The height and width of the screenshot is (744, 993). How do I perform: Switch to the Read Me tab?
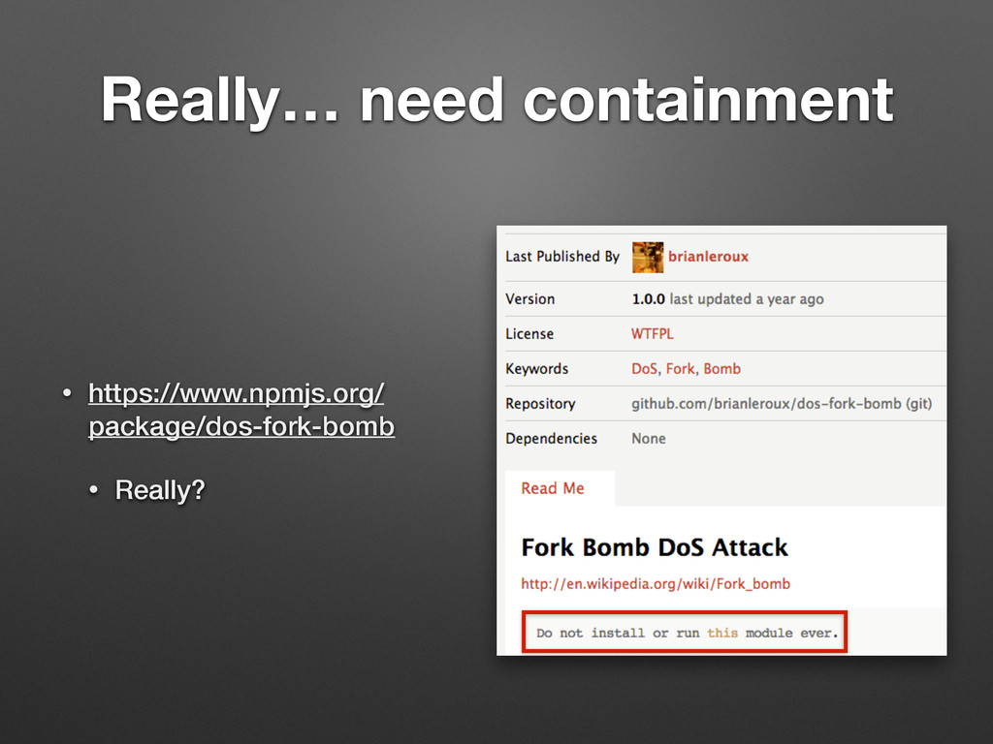pos(560,488)
